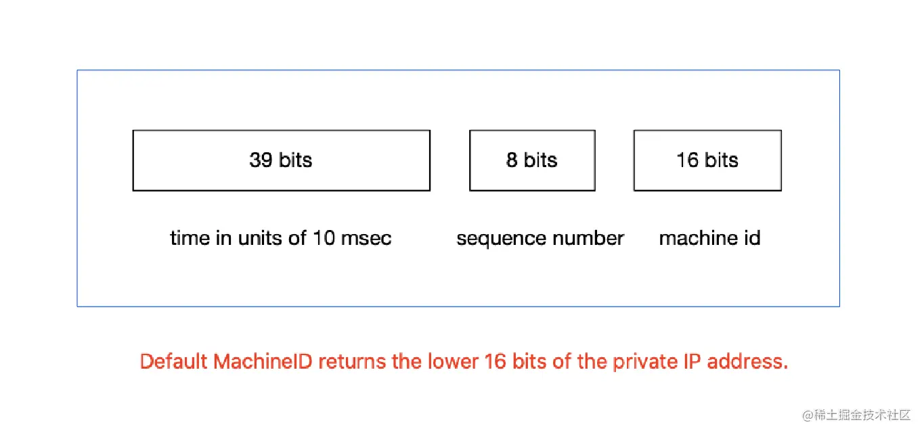Click the red Default MachineID caption sentence
Viewport: 924px width, 435px height.
pyautogui.click(x=464, y=361)
